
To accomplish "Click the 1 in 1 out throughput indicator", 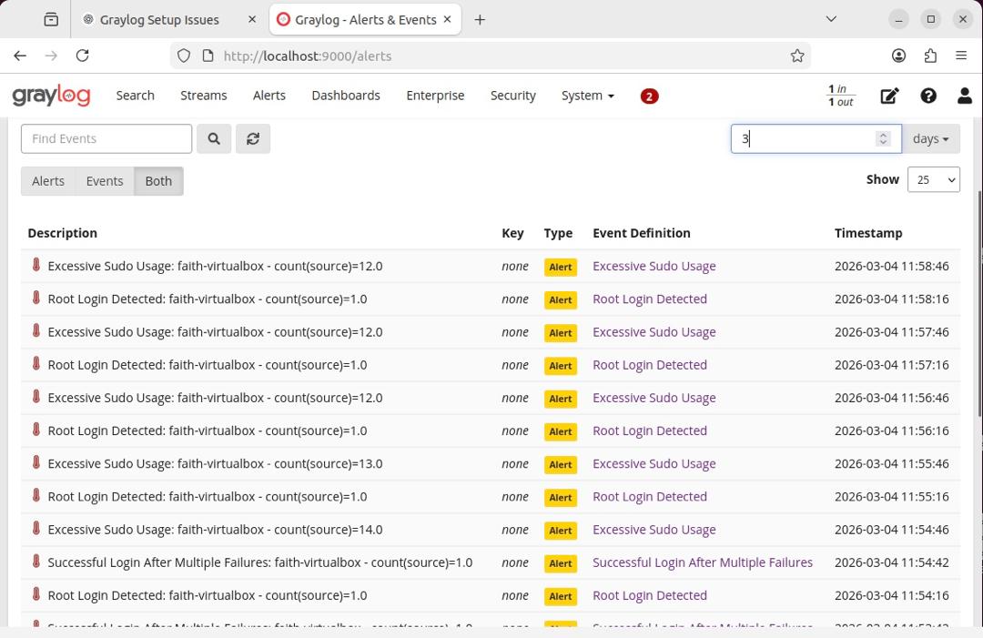I will [841, 96].
